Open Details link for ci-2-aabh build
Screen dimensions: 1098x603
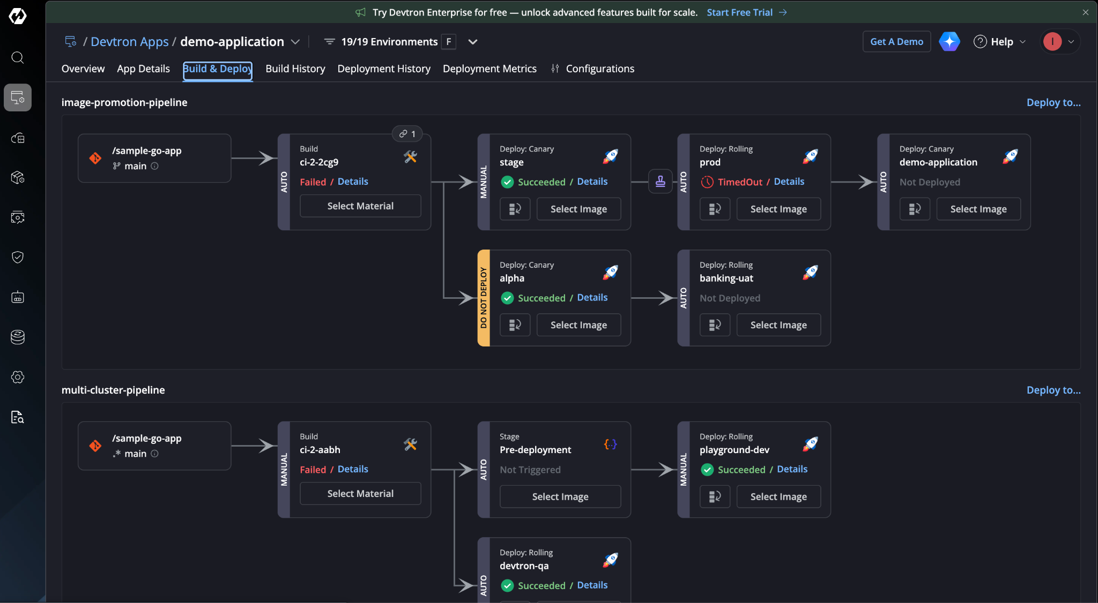pyautogui.click(x=353, y=469)
